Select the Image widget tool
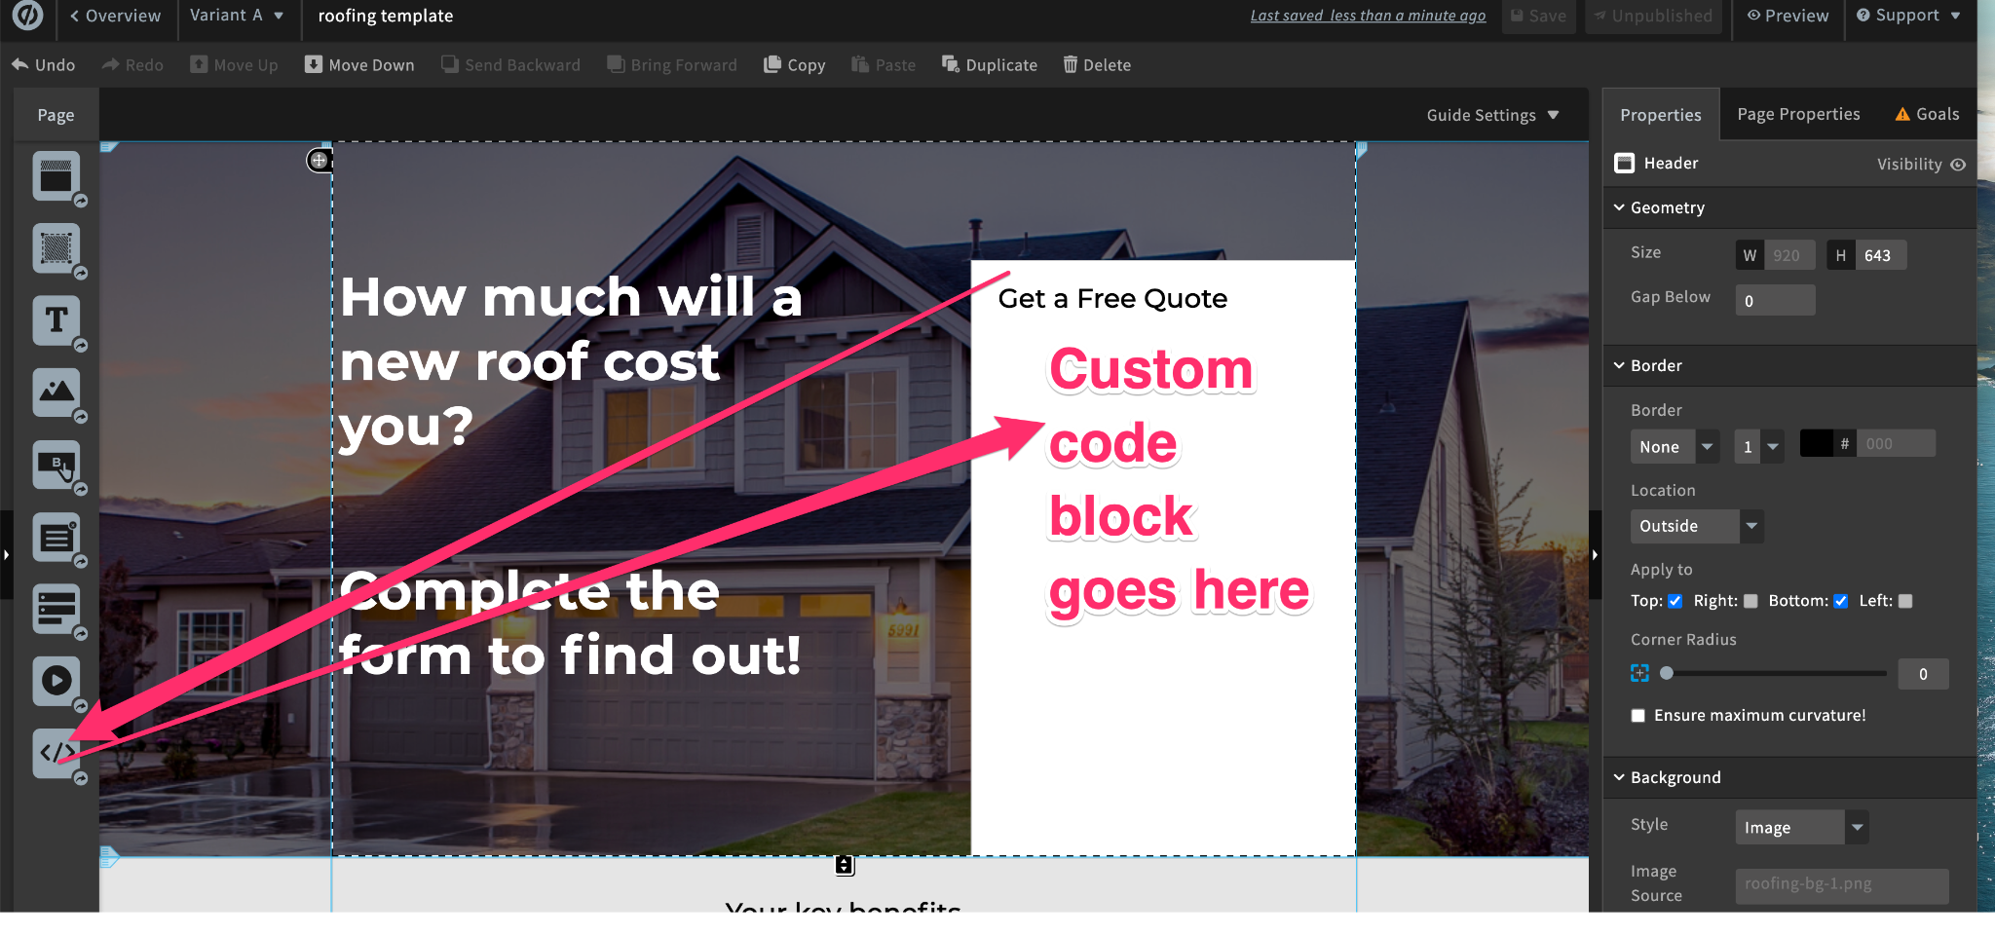This screenshot has height=935, width=1995. tap(56, 393)
